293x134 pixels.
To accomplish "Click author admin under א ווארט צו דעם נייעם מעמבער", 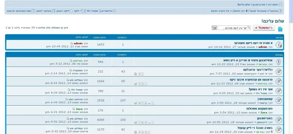I will pos(263,47).
